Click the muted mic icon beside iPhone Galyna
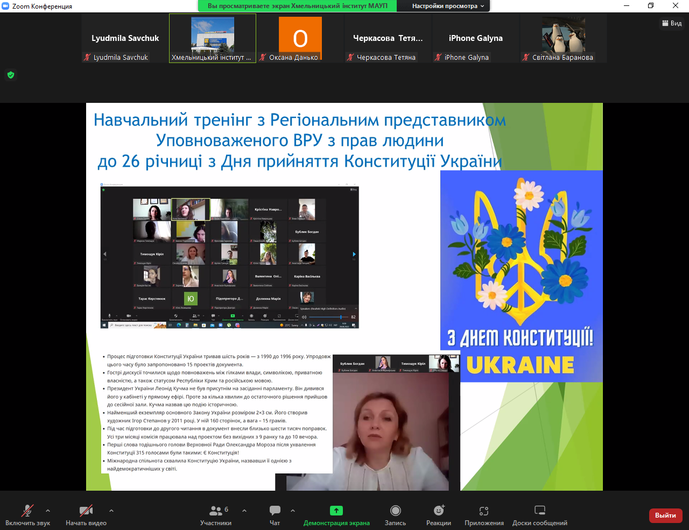Image resolution: width=689 pixels, height=530 pixels. pos(439,57)
